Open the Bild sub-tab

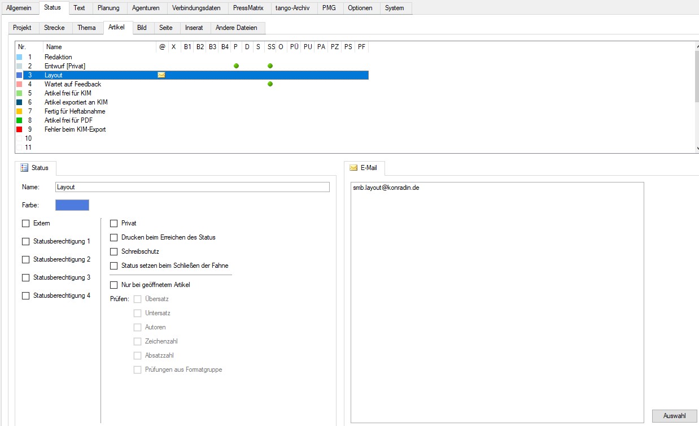click(142, 28)
